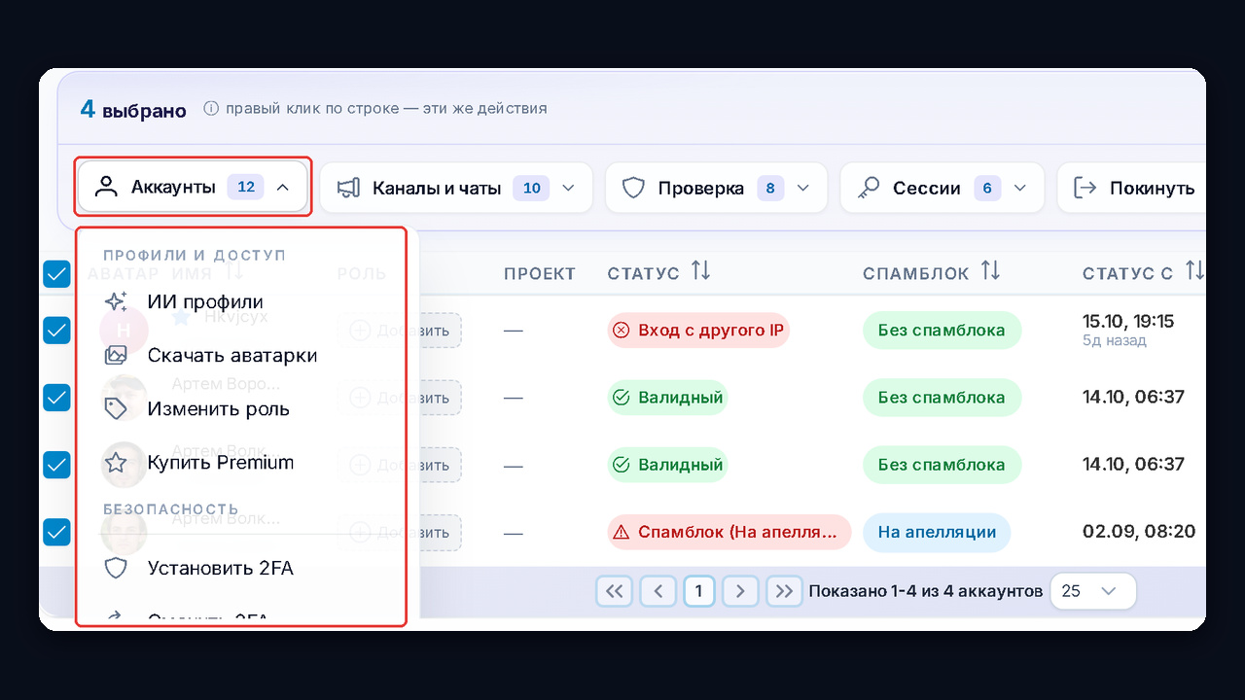
Task: Open the Каналы и чаты dropdown
Action: pyautogui.click(x=456, y=188)
